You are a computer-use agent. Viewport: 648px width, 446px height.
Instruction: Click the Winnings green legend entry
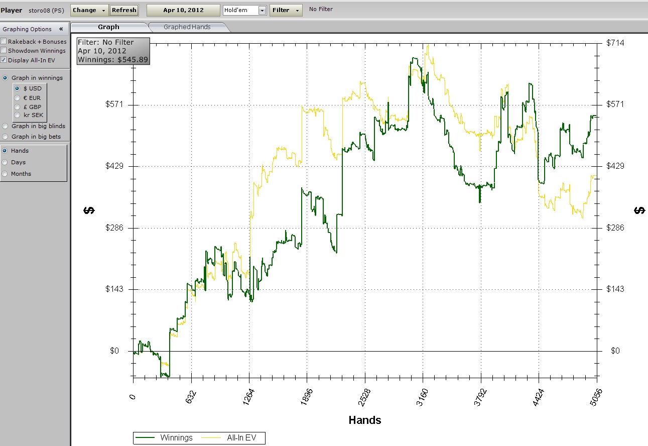click(146, 438)
